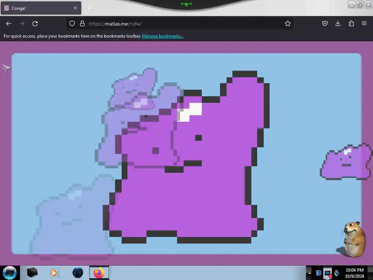Viewport: 373px width, 280px height.
Task: Click the blue tray icon beside arrow
Action: click(318, 273)
